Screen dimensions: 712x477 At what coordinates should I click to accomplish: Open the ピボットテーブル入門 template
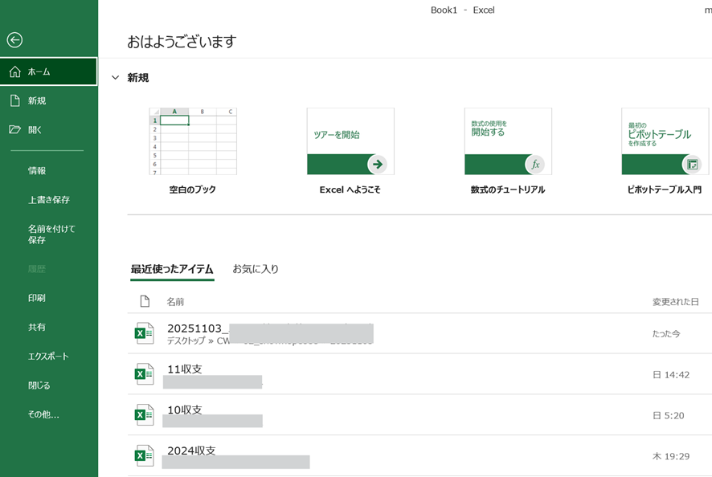[665, 142]
